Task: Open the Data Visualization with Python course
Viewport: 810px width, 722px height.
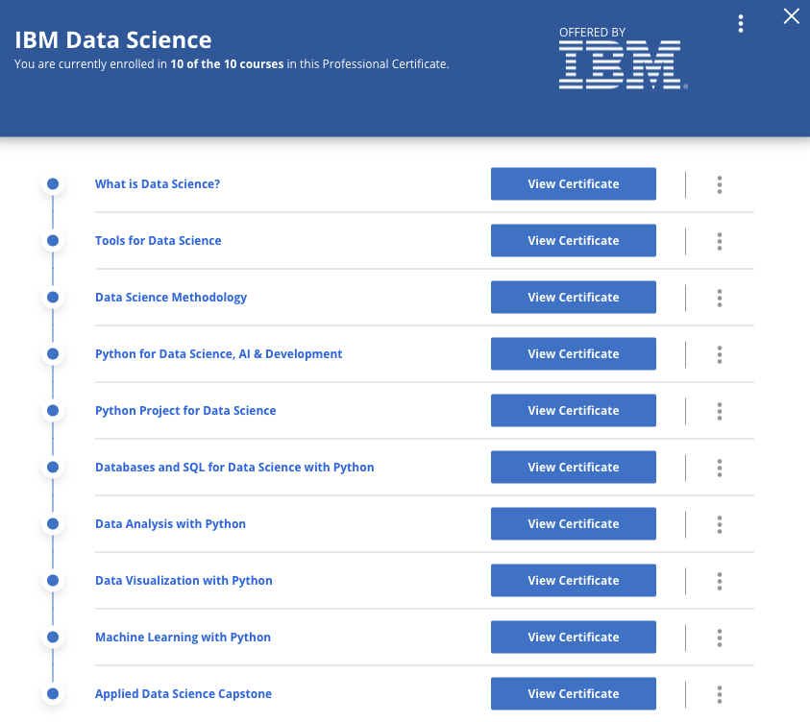Action: [183, 580]
